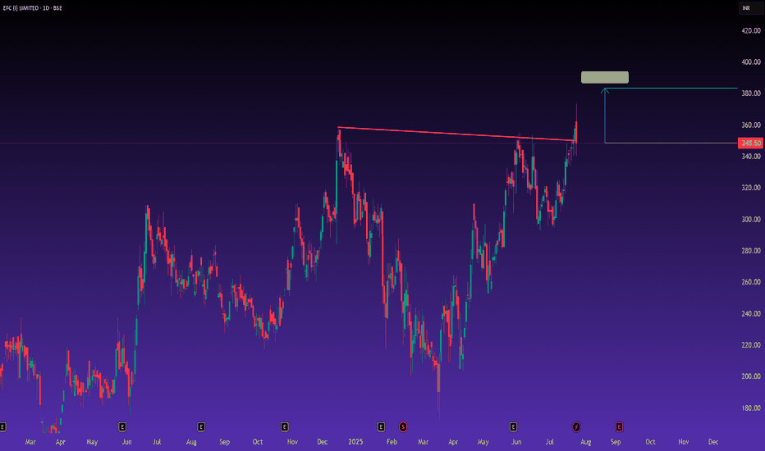The height and width of the screenshot is (451, 765).
Task: Click the 180.00 price axis label
Action: point(751,408)
